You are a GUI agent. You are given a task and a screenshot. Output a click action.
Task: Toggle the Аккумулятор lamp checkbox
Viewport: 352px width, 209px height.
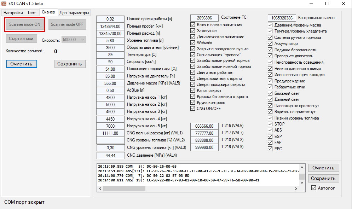(x=270, y=43)
